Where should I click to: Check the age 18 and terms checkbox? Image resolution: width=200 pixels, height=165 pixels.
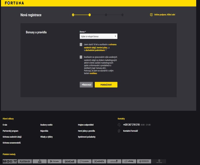(81, 44)
